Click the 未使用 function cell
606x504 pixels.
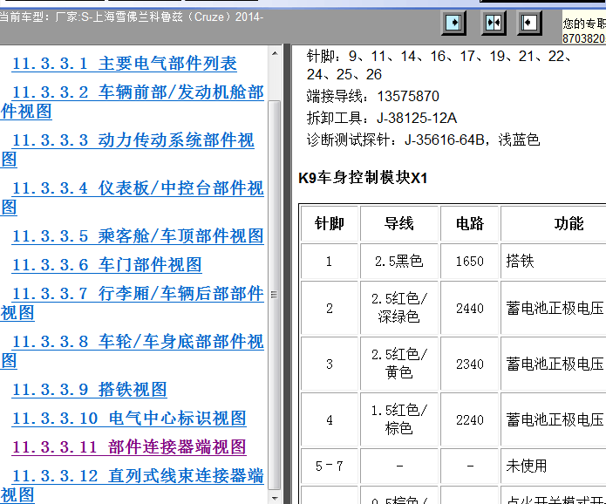(x=554, y=467)
